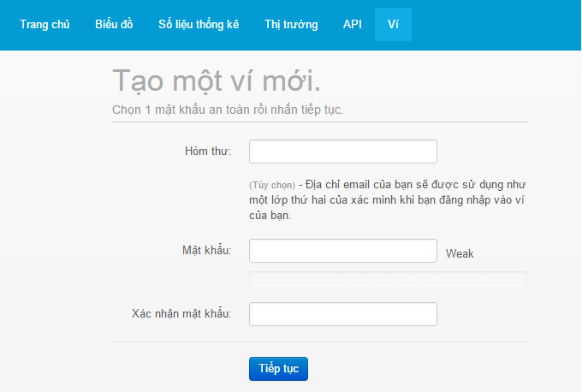Focus the Xác nhận mật khẩu field
The height and width of the screenshot is (392, 582).
pyautogui.click(x=342, y=314)
